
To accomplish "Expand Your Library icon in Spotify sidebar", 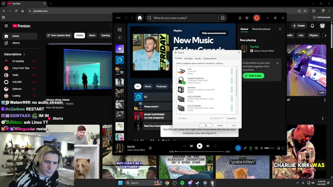I will pos(120,30).
